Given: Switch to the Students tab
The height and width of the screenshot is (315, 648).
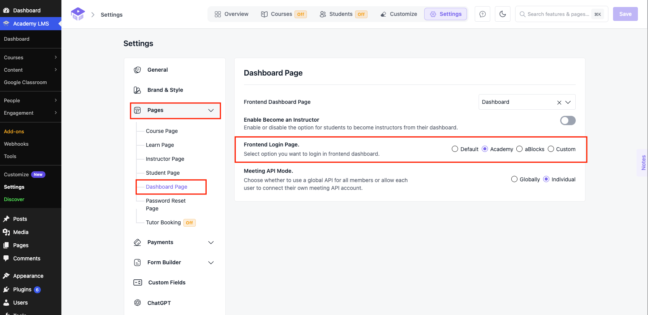Looking at the screenshot, I should click(x=343, y=14).
